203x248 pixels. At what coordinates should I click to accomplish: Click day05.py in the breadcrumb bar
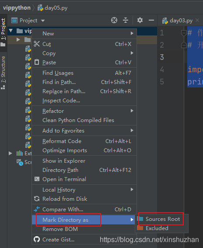pos(56,8)
